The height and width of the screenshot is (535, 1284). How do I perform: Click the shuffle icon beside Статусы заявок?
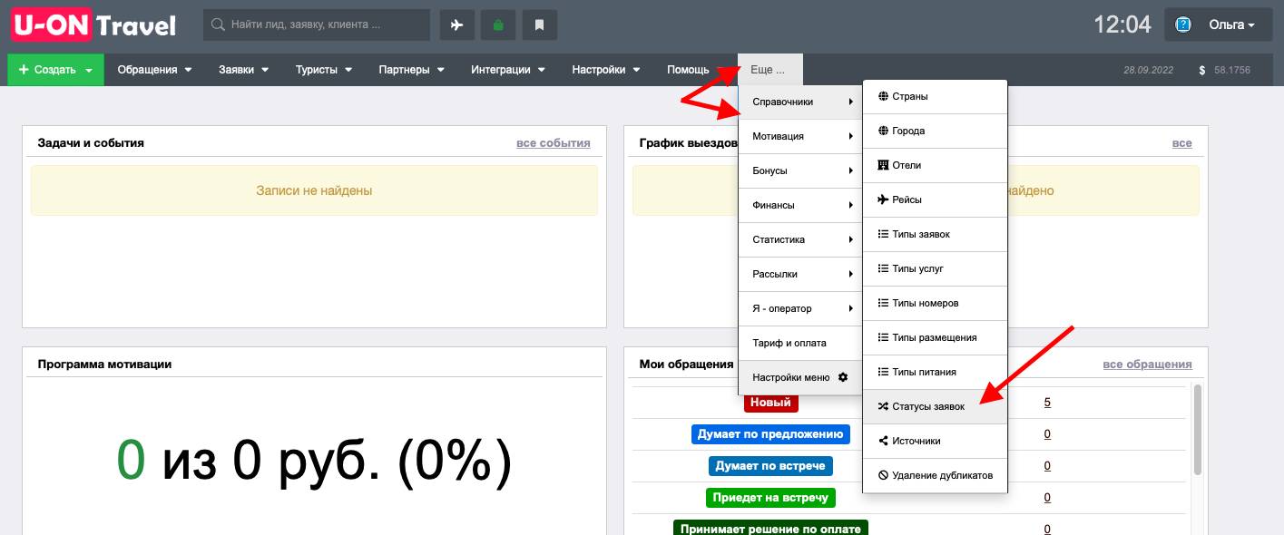coord(883,407)
